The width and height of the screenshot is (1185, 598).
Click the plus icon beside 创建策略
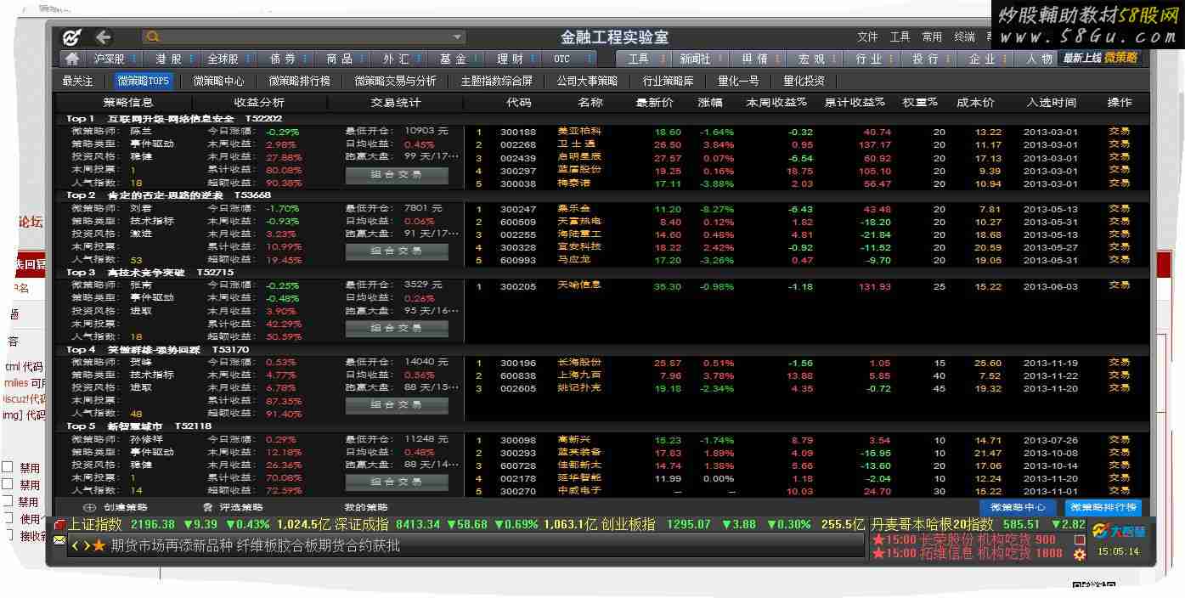point(90,507)
